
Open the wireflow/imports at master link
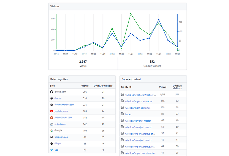pos(139,101)
